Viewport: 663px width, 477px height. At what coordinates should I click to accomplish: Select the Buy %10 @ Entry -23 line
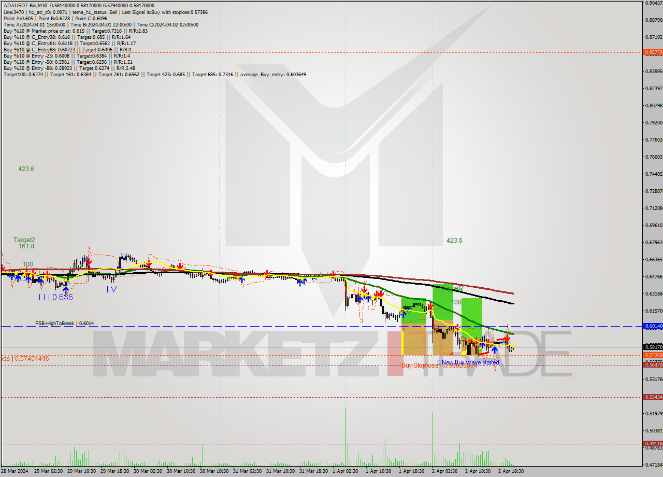pos(67,55)
